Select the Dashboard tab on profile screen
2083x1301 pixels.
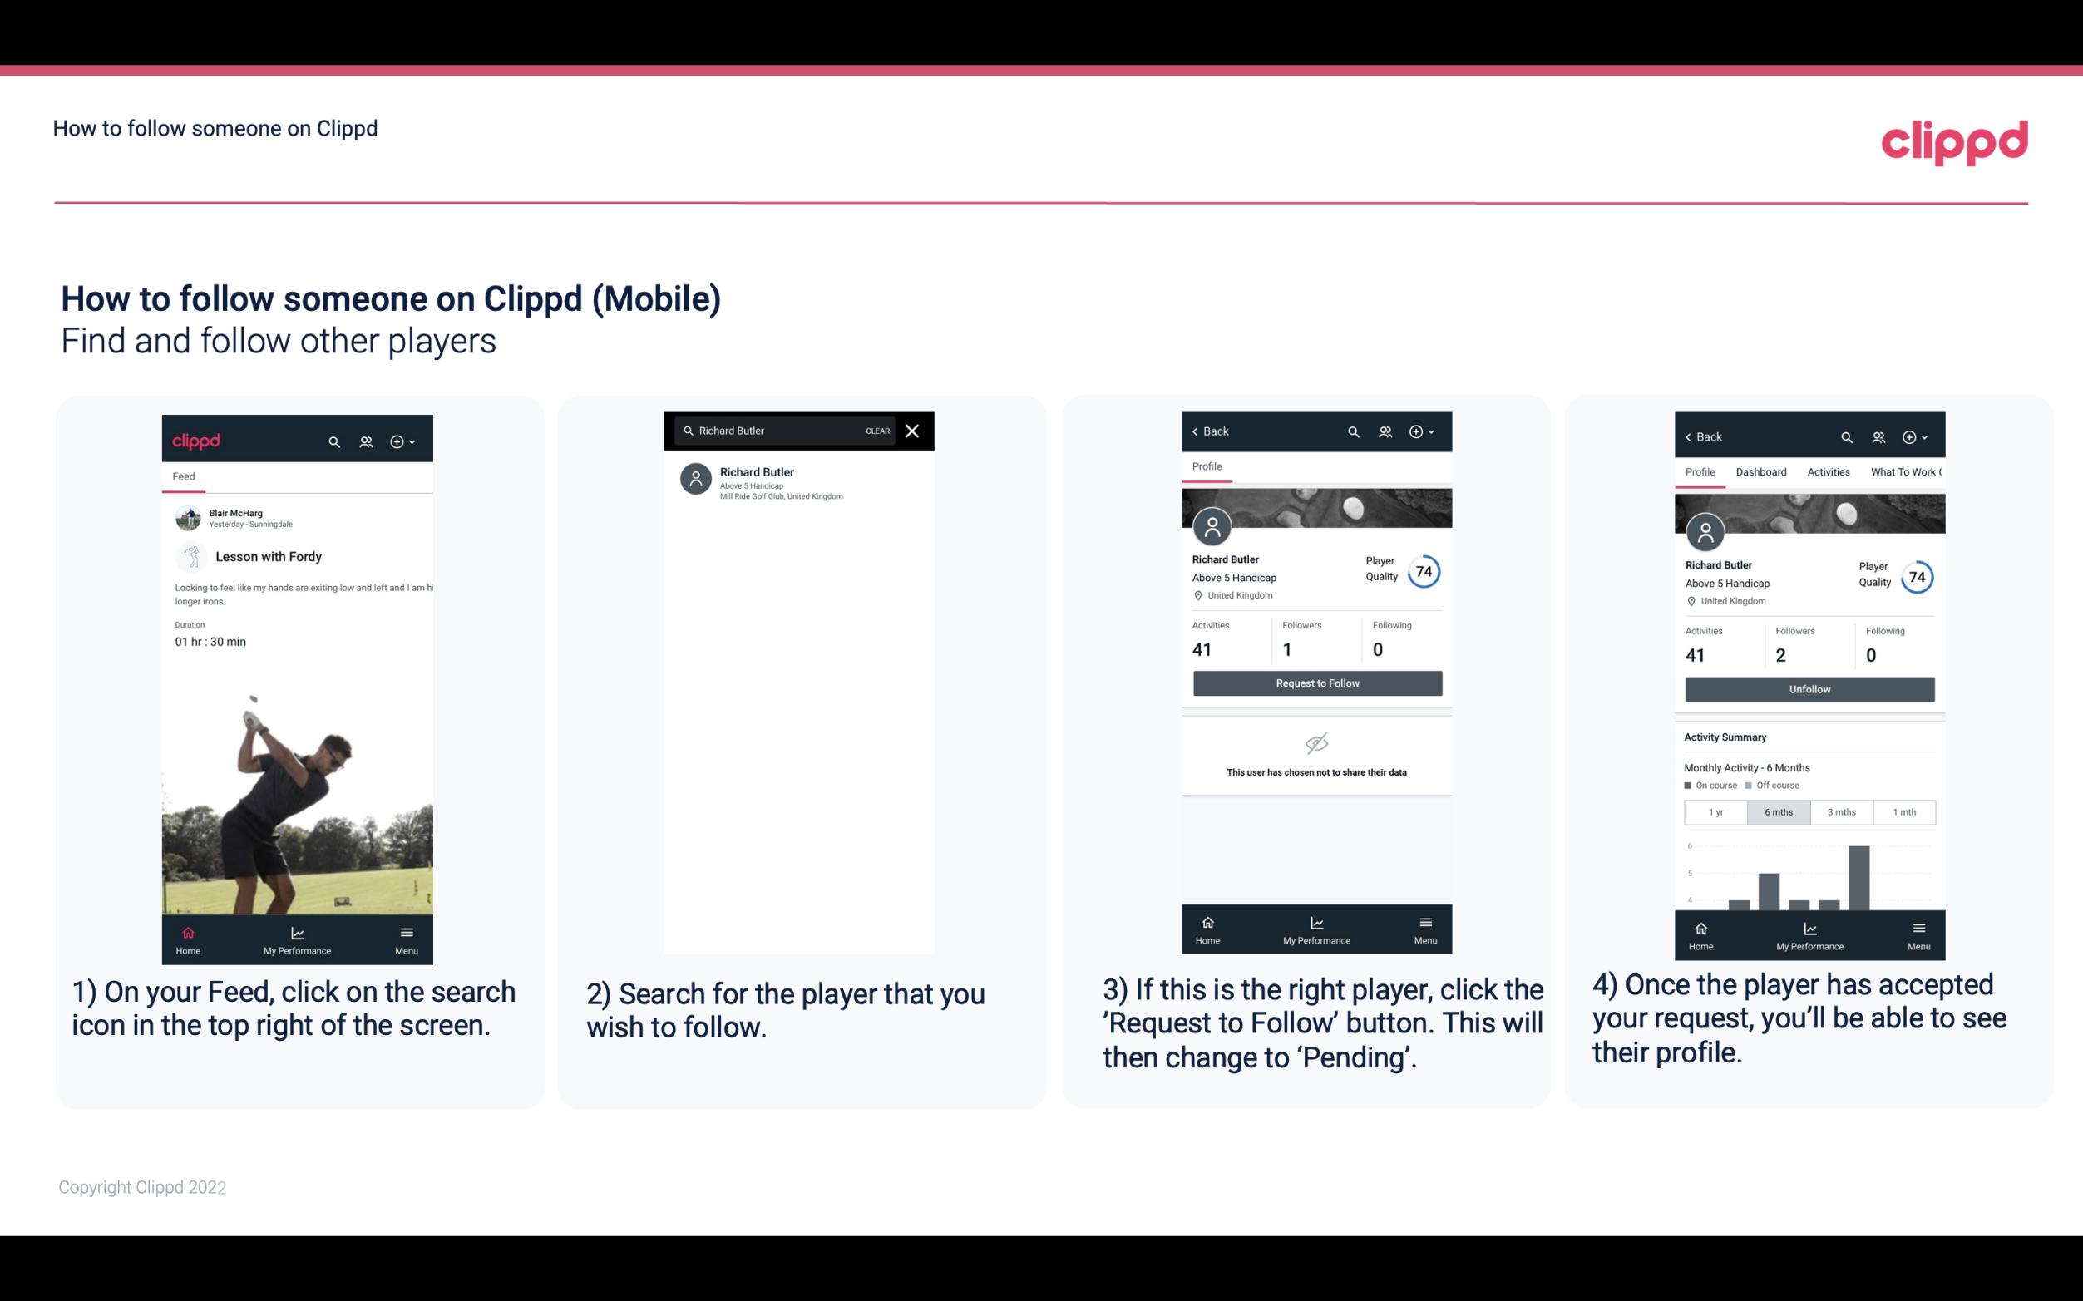[x=1762, y=472]
